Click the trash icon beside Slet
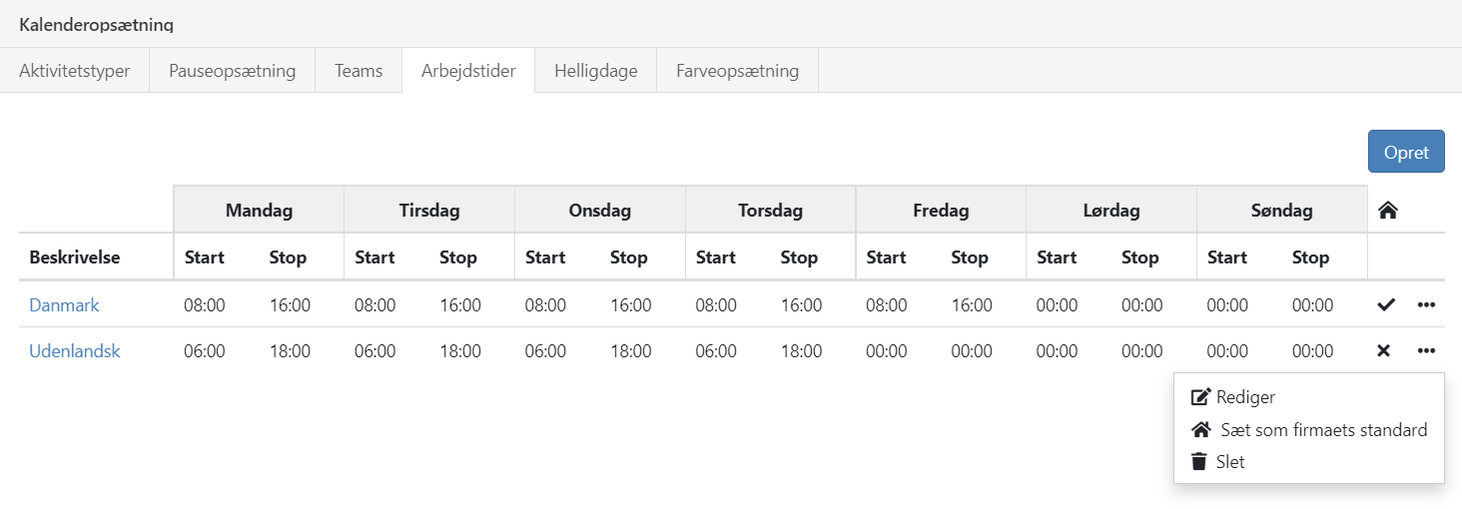The height and width of the screenshot is (509, 1462). click(x=1200, y=462)
